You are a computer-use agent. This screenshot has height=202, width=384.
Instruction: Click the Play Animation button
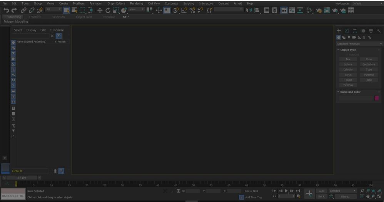pos(286,191)
